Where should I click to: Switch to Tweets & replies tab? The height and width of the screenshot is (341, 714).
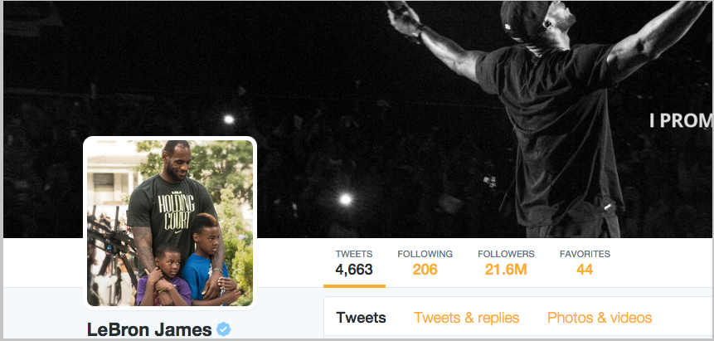pos(466,318)
